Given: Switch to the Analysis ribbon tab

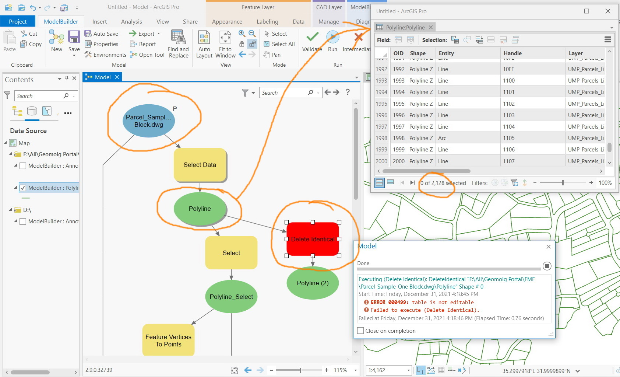Looking at the screenshot, I should [x=131, y=22].
